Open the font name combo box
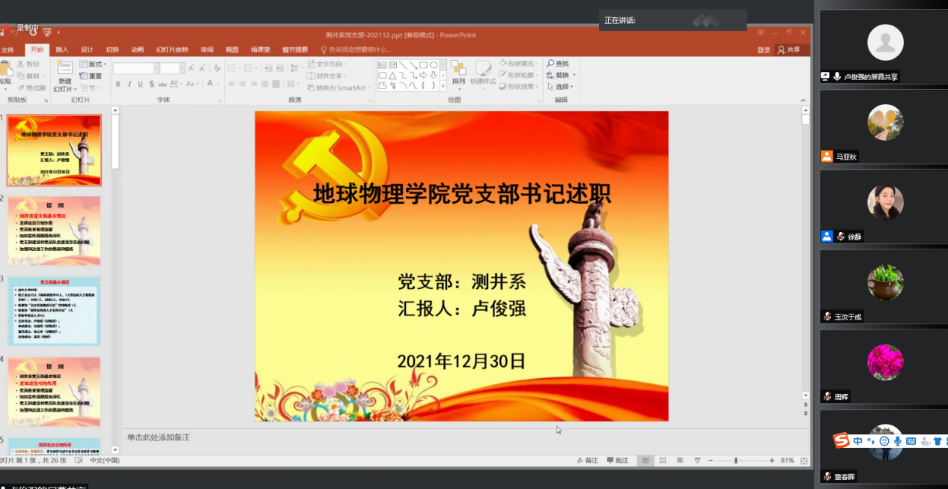948x489 pixels. coord(136,68)
